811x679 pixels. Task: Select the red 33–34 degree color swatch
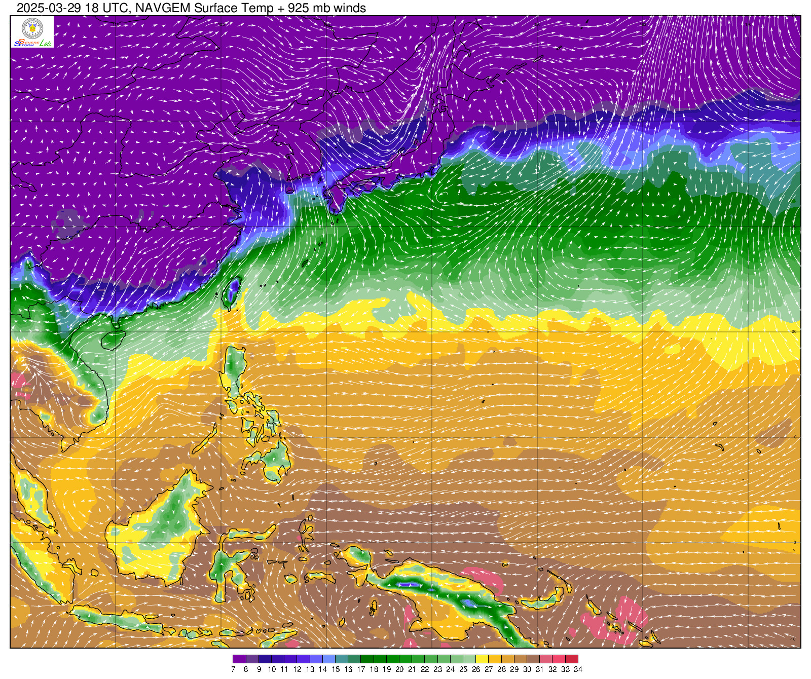[x=572, y=659]
